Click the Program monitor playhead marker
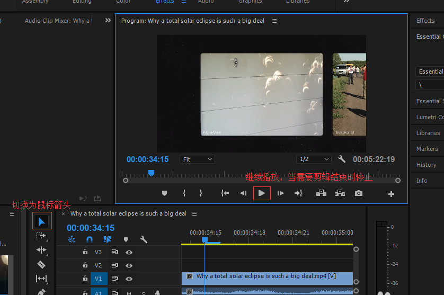 [x=151, y=173]
